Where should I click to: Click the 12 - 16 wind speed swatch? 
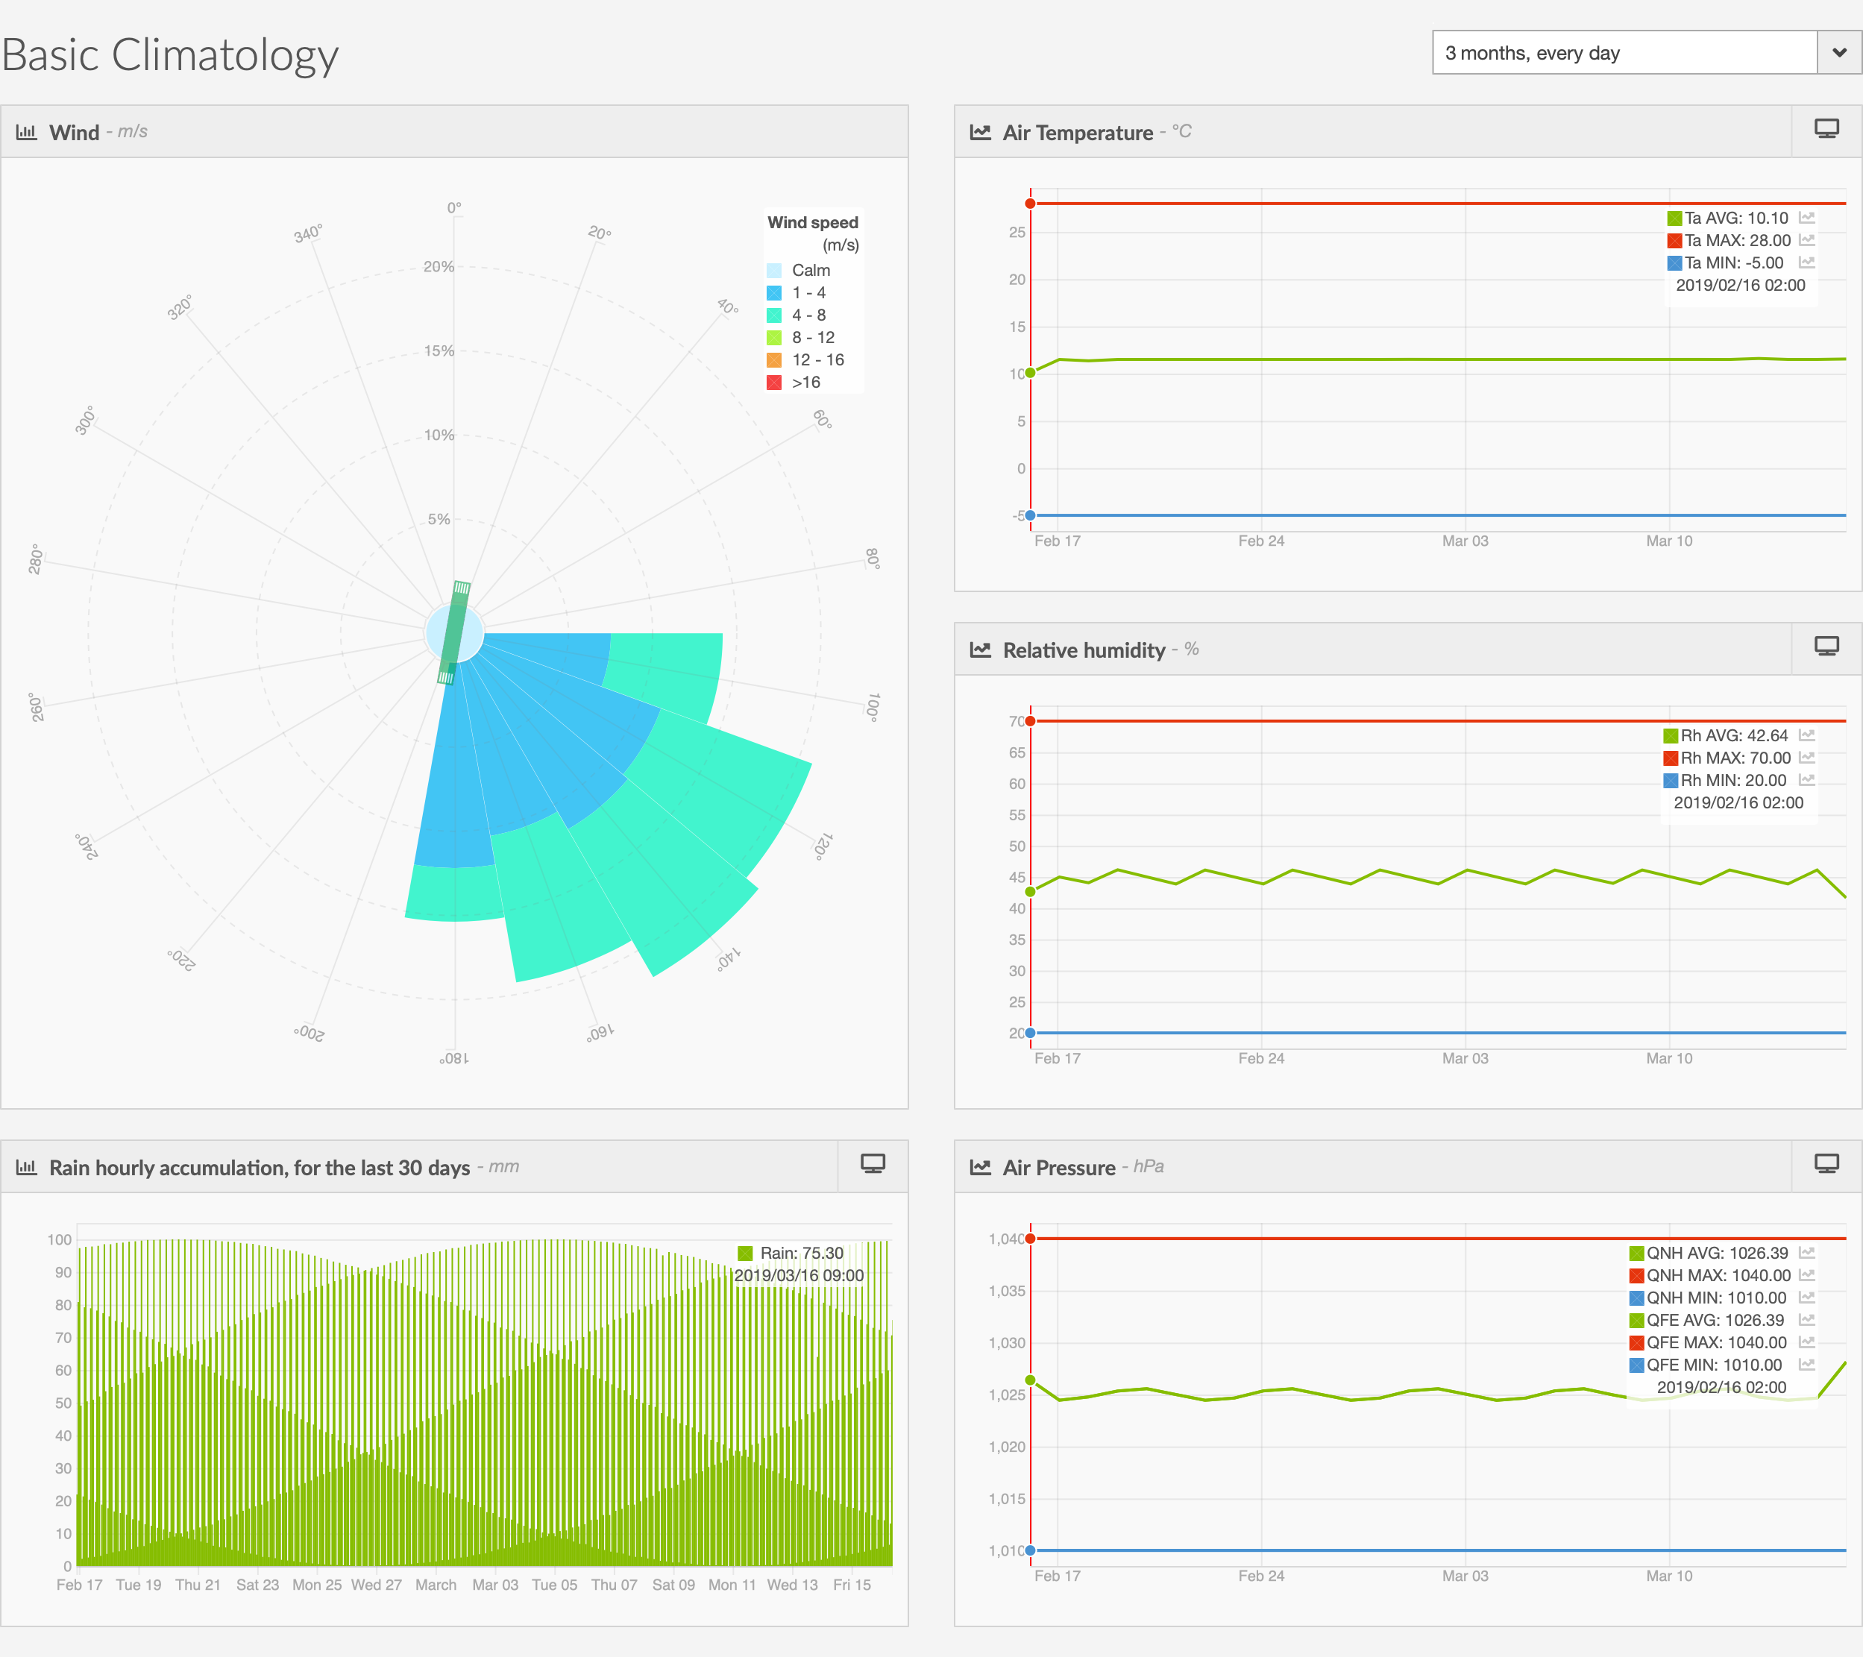[774, 360]
